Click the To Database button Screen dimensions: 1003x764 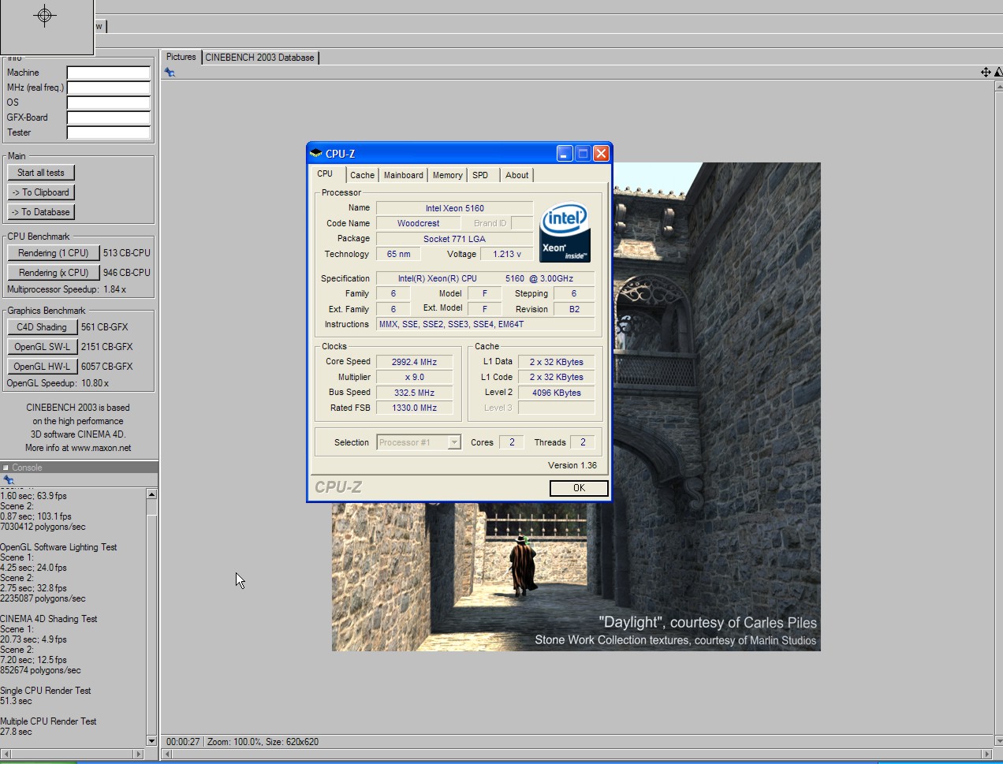point(41,212)
